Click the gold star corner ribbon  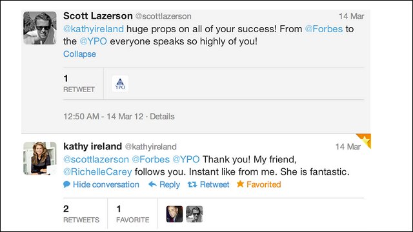365,140
